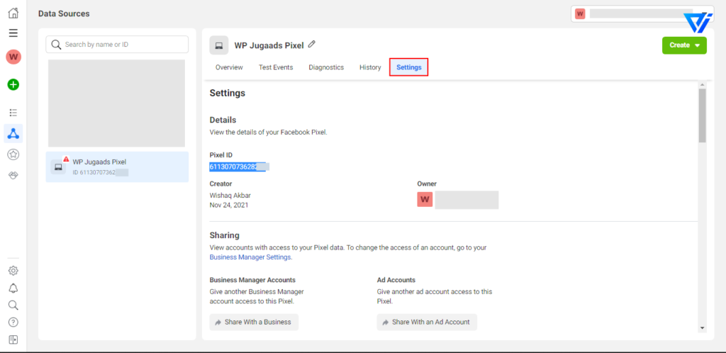Open the History tab
The width and height of the screenshot is (726, 353).
(370, 67)
